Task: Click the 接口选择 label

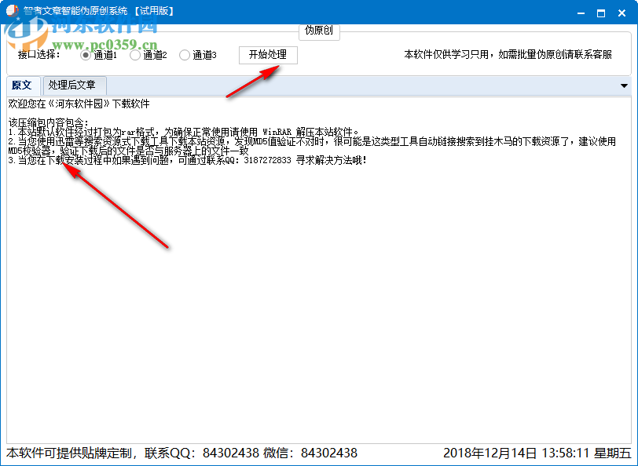Action: point(39,55)
